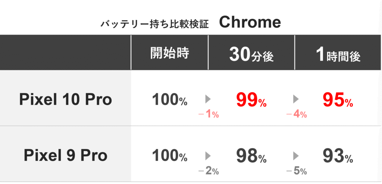The image size is (382, 184).
Task: Click the gray −2% change label
Action: pos(209,171)
